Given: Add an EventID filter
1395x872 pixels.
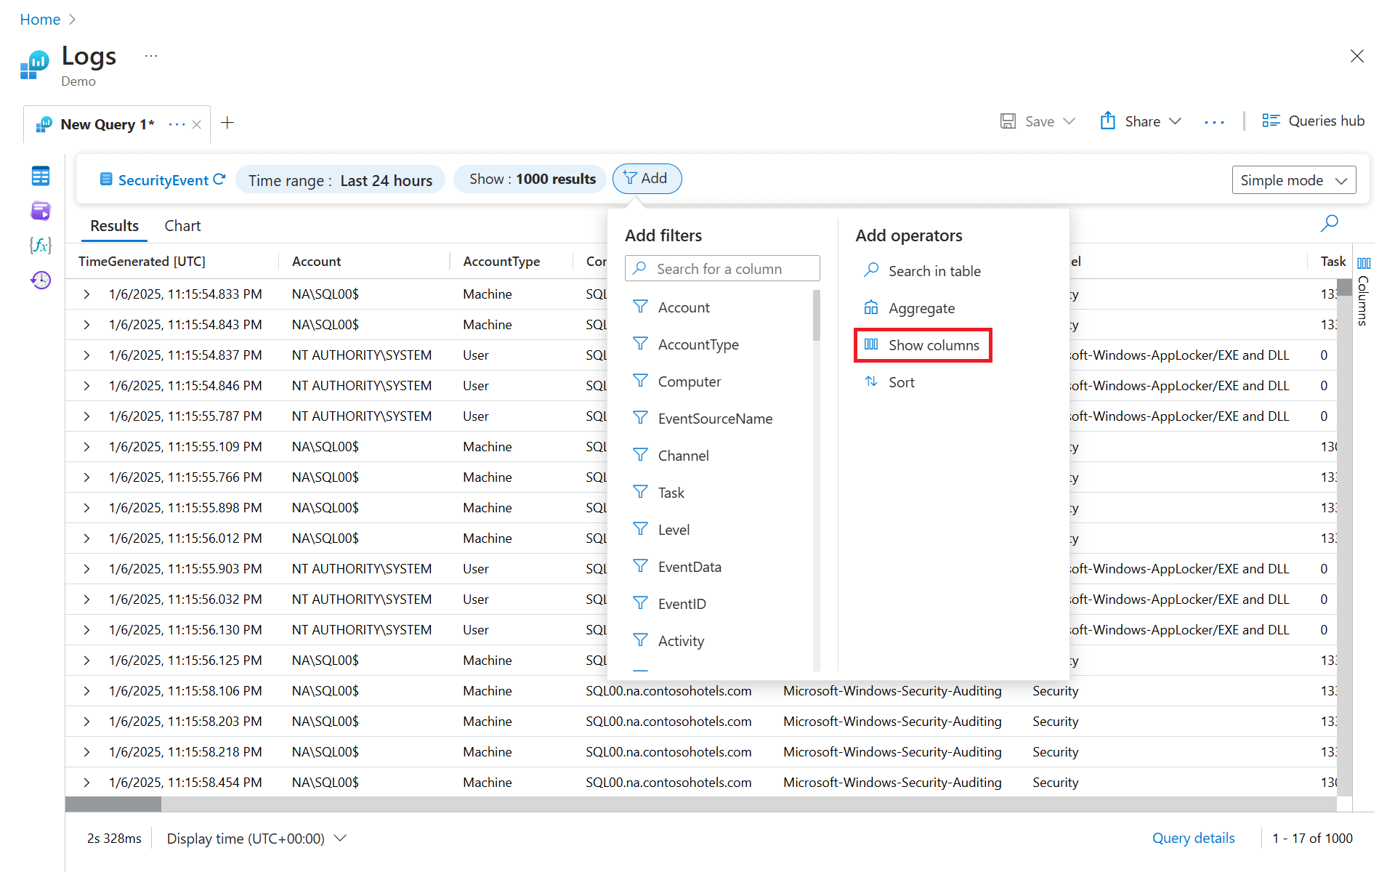Looking at the screenshot, I should 682,604.
